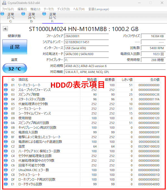Click status icon for ID 02 スループットパフォーマンス
This screenshot has height=190, width=167.
[x=6, y=90]
